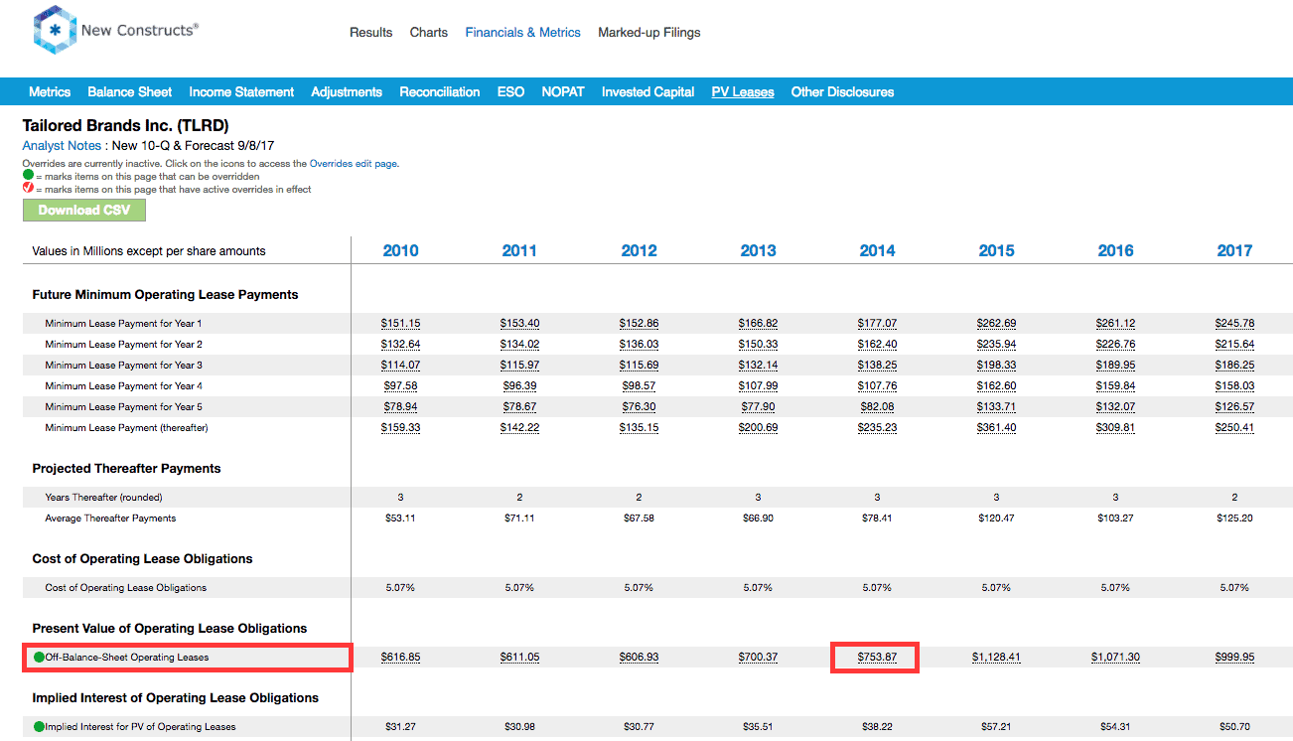
Task: Click green override dot for Off-Balance-Sheet Operating Leases
Action: (40, 658)
